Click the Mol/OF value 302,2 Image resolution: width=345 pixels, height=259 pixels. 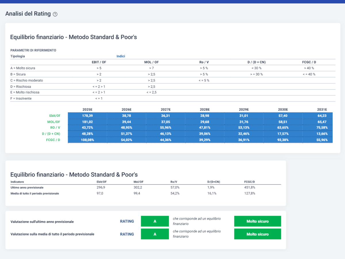(138, 187)
